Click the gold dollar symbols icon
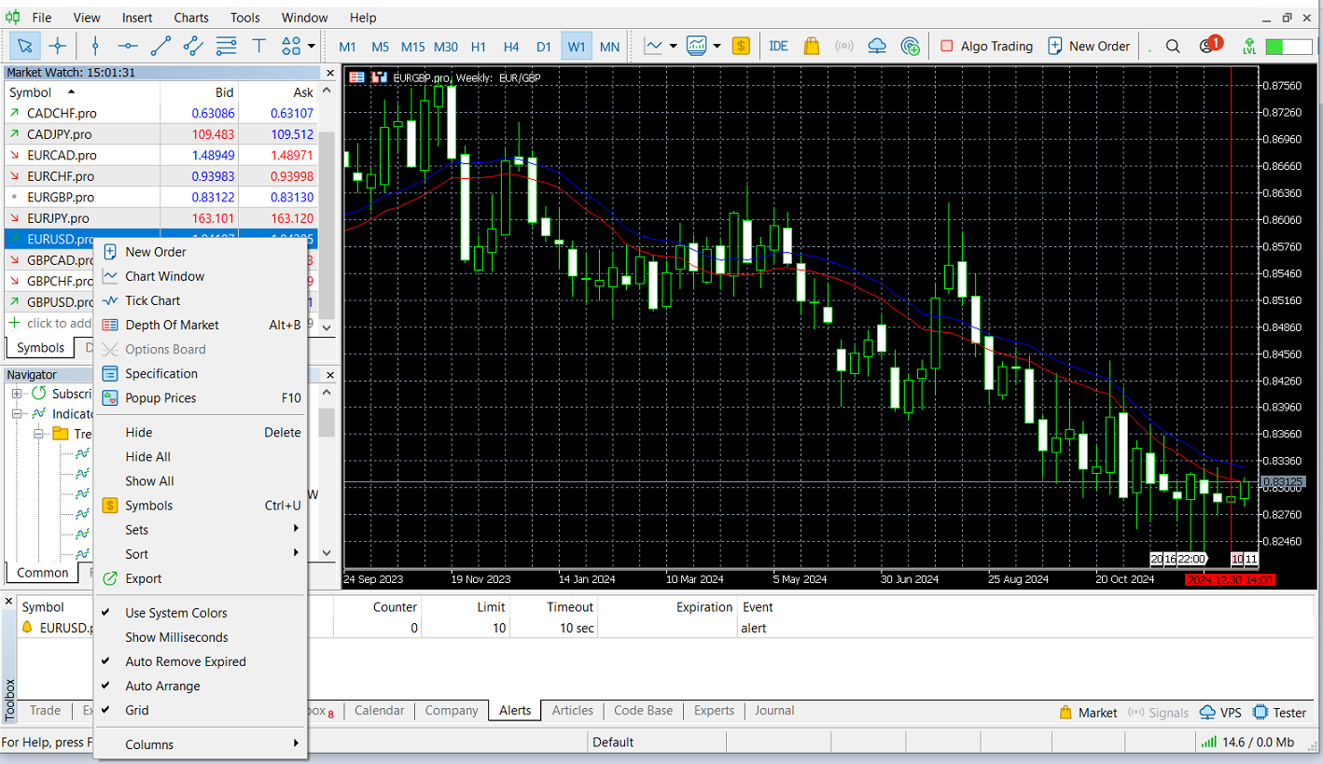The height and width of the screenshot is (764, 1323). click(741, 46)
